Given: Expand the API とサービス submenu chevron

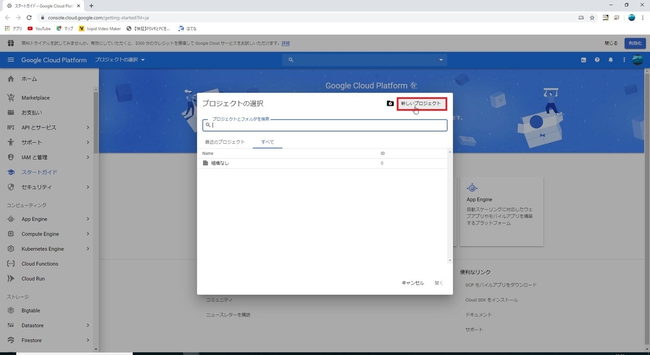Looking at the screenshot, I should (x=88, y=127).
